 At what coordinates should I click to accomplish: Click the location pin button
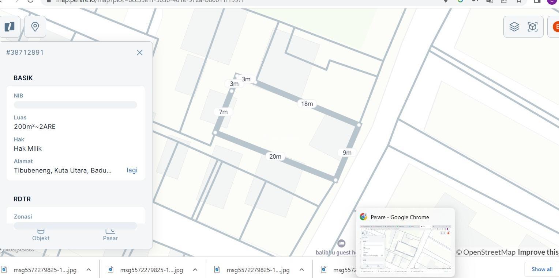pyautogui.click(x=35, y=27)
